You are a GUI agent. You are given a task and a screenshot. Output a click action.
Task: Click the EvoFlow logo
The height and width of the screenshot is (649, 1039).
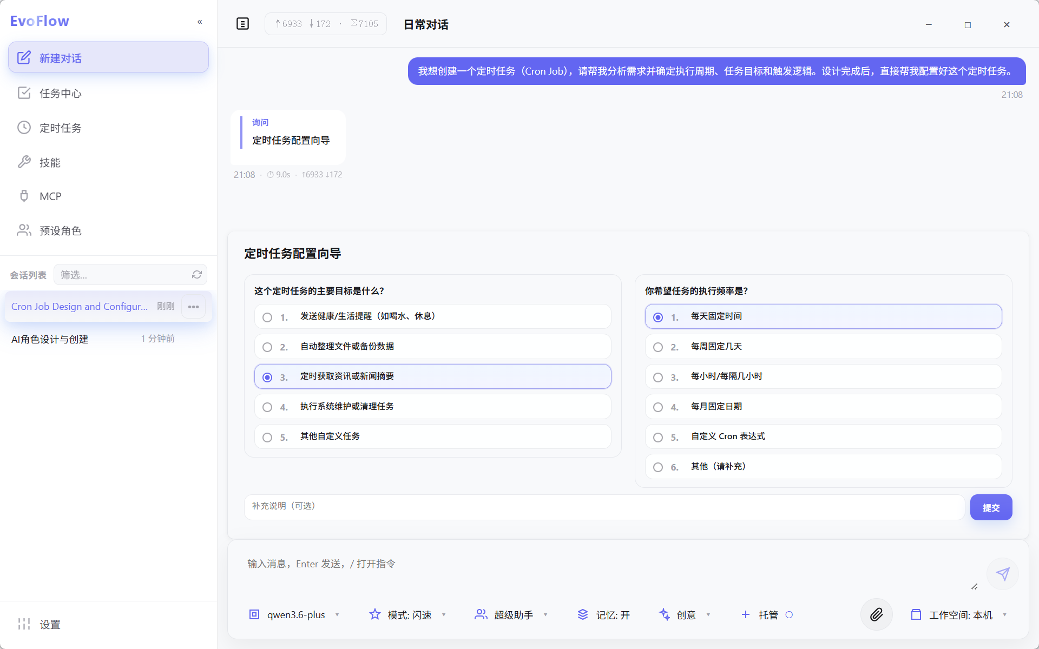coord(40,21)
